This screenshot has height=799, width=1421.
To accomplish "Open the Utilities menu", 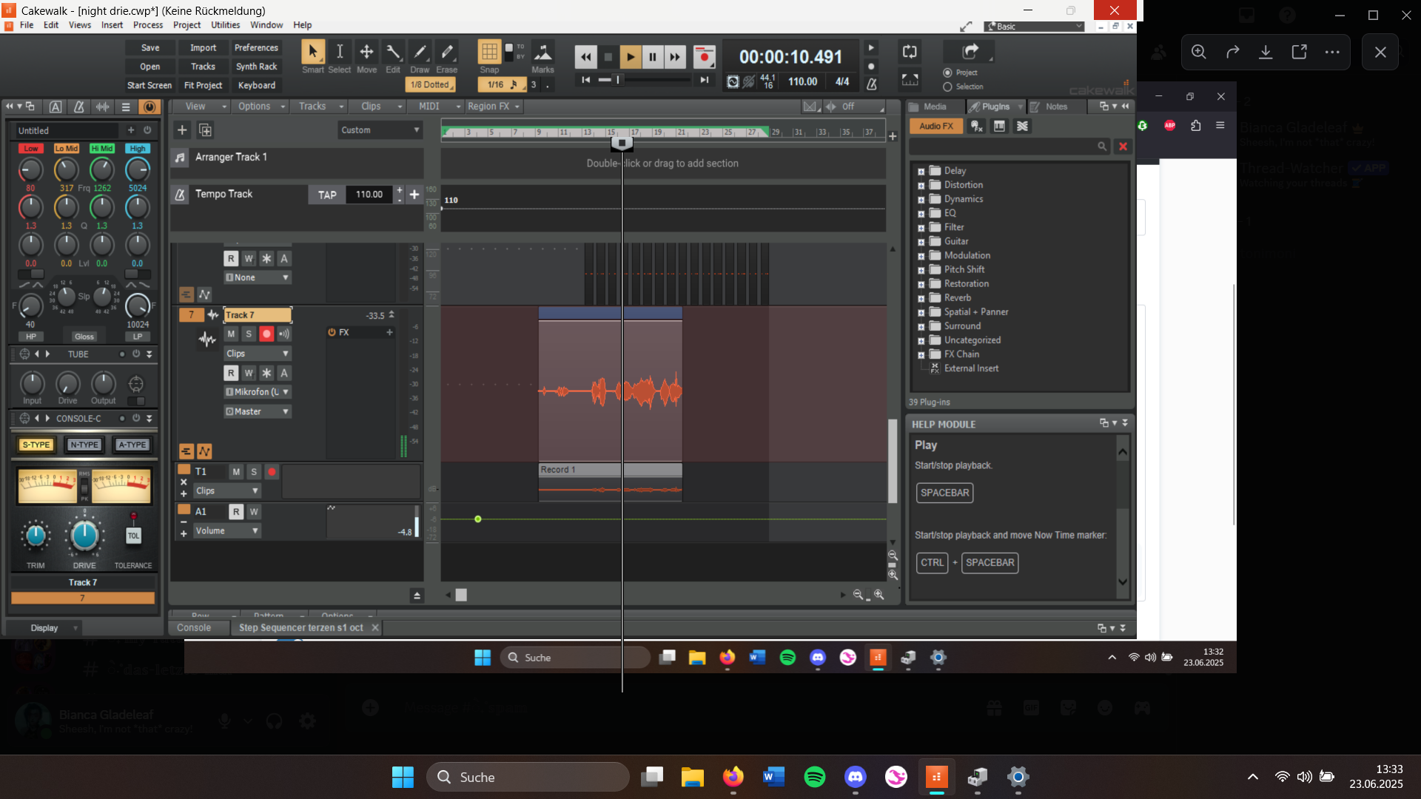I will (225, 25).
